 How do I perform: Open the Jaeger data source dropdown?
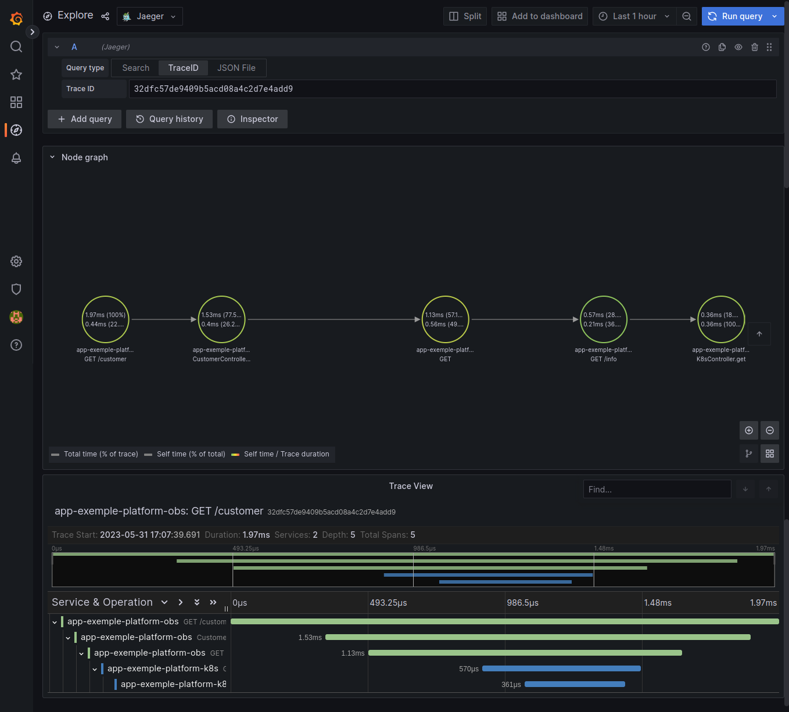click(150, 16)
